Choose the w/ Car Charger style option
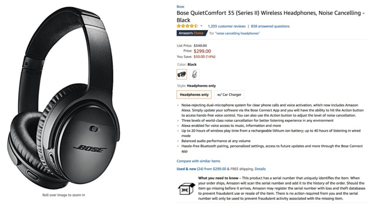Screen dimensions: 369x207 pyautogui.click(x=228, y=95)
